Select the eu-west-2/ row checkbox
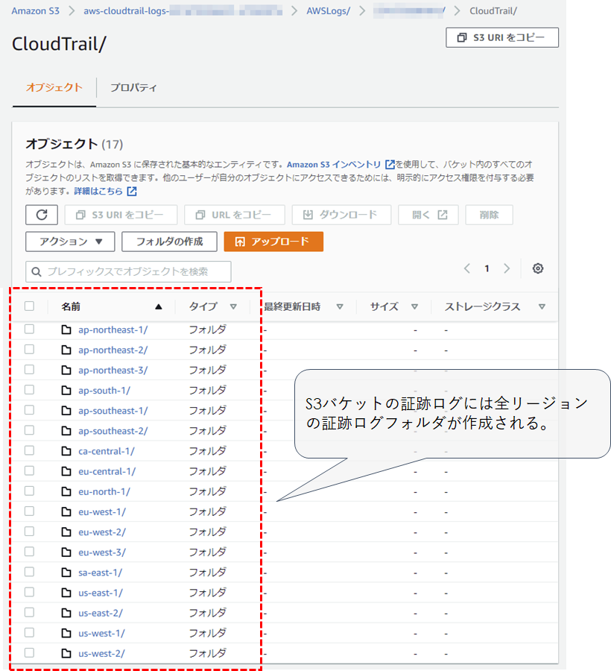This screenshot has width=611, height=671. 29,532
